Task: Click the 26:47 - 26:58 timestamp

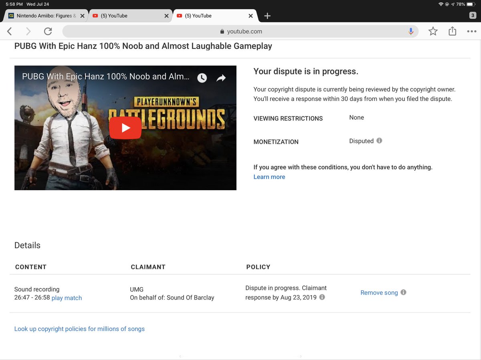Action: pos(32,298)
